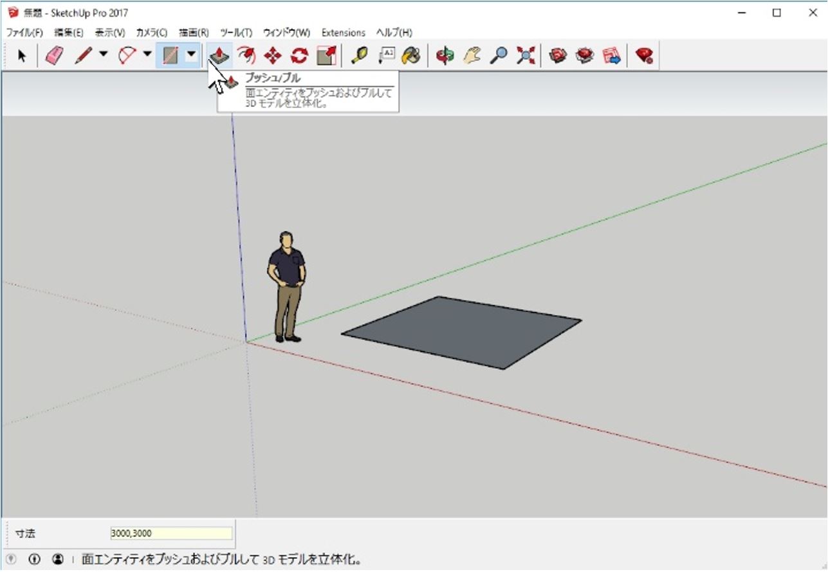
Task: Open the ツール(T) menu
Action: click(x=236, y=32)
